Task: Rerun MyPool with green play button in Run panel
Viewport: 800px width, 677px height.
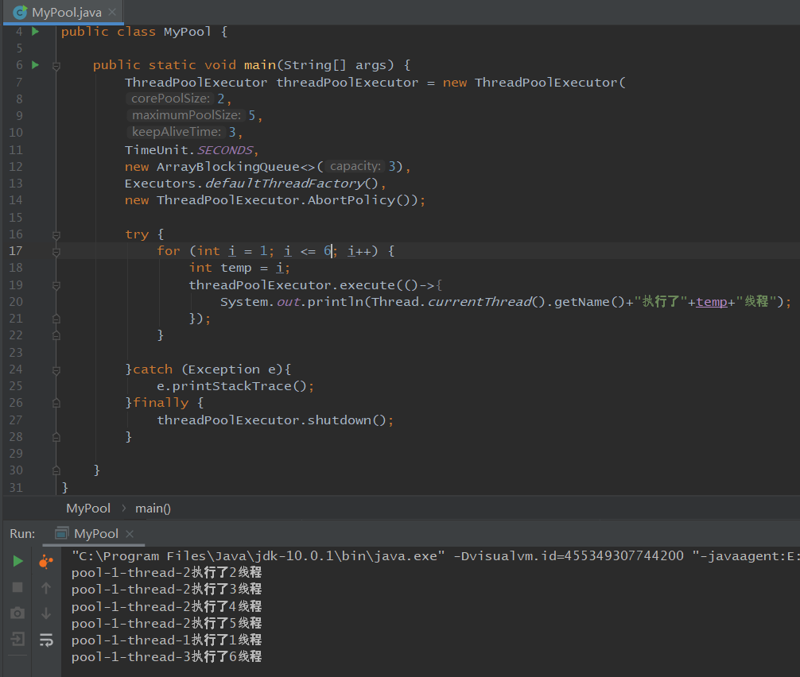Action: coord(17,561)
